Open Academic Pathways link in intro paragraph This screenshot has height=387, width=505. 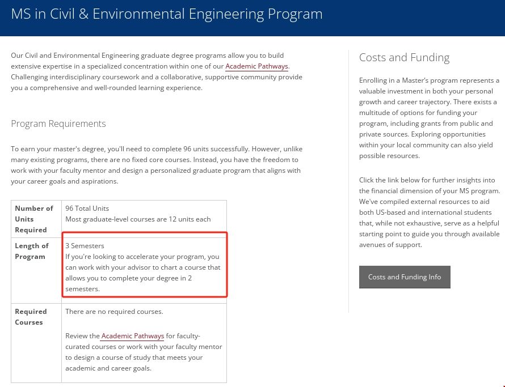pyautogui.click(x=256, y=66)
